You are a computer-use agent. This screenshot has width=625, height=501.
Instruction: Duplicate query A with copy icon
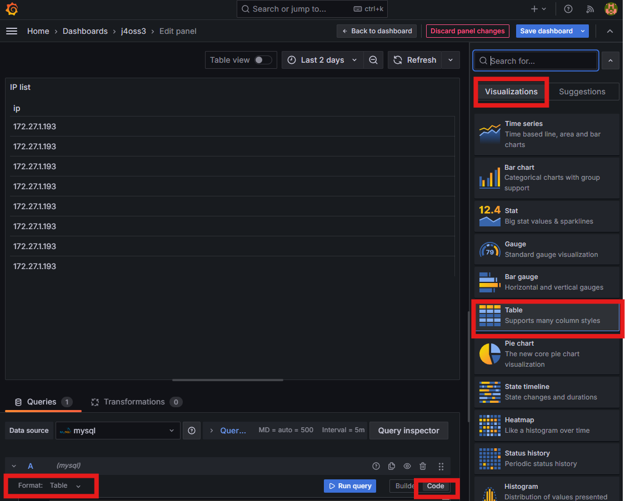coord(392,466)
